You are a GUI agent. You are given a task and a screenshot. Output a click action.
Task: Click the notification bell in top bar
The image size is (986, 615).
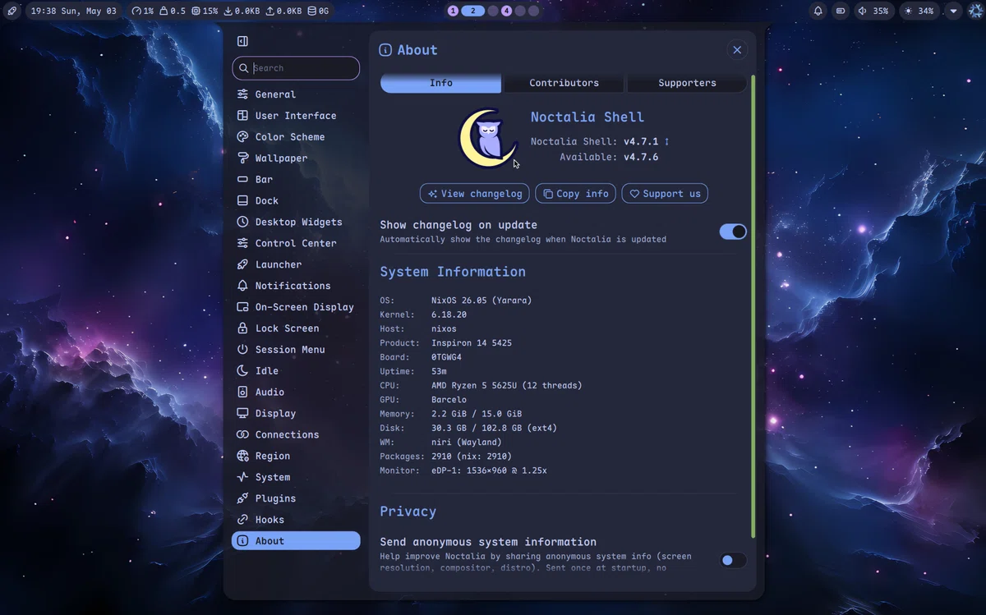click(818, 11)
